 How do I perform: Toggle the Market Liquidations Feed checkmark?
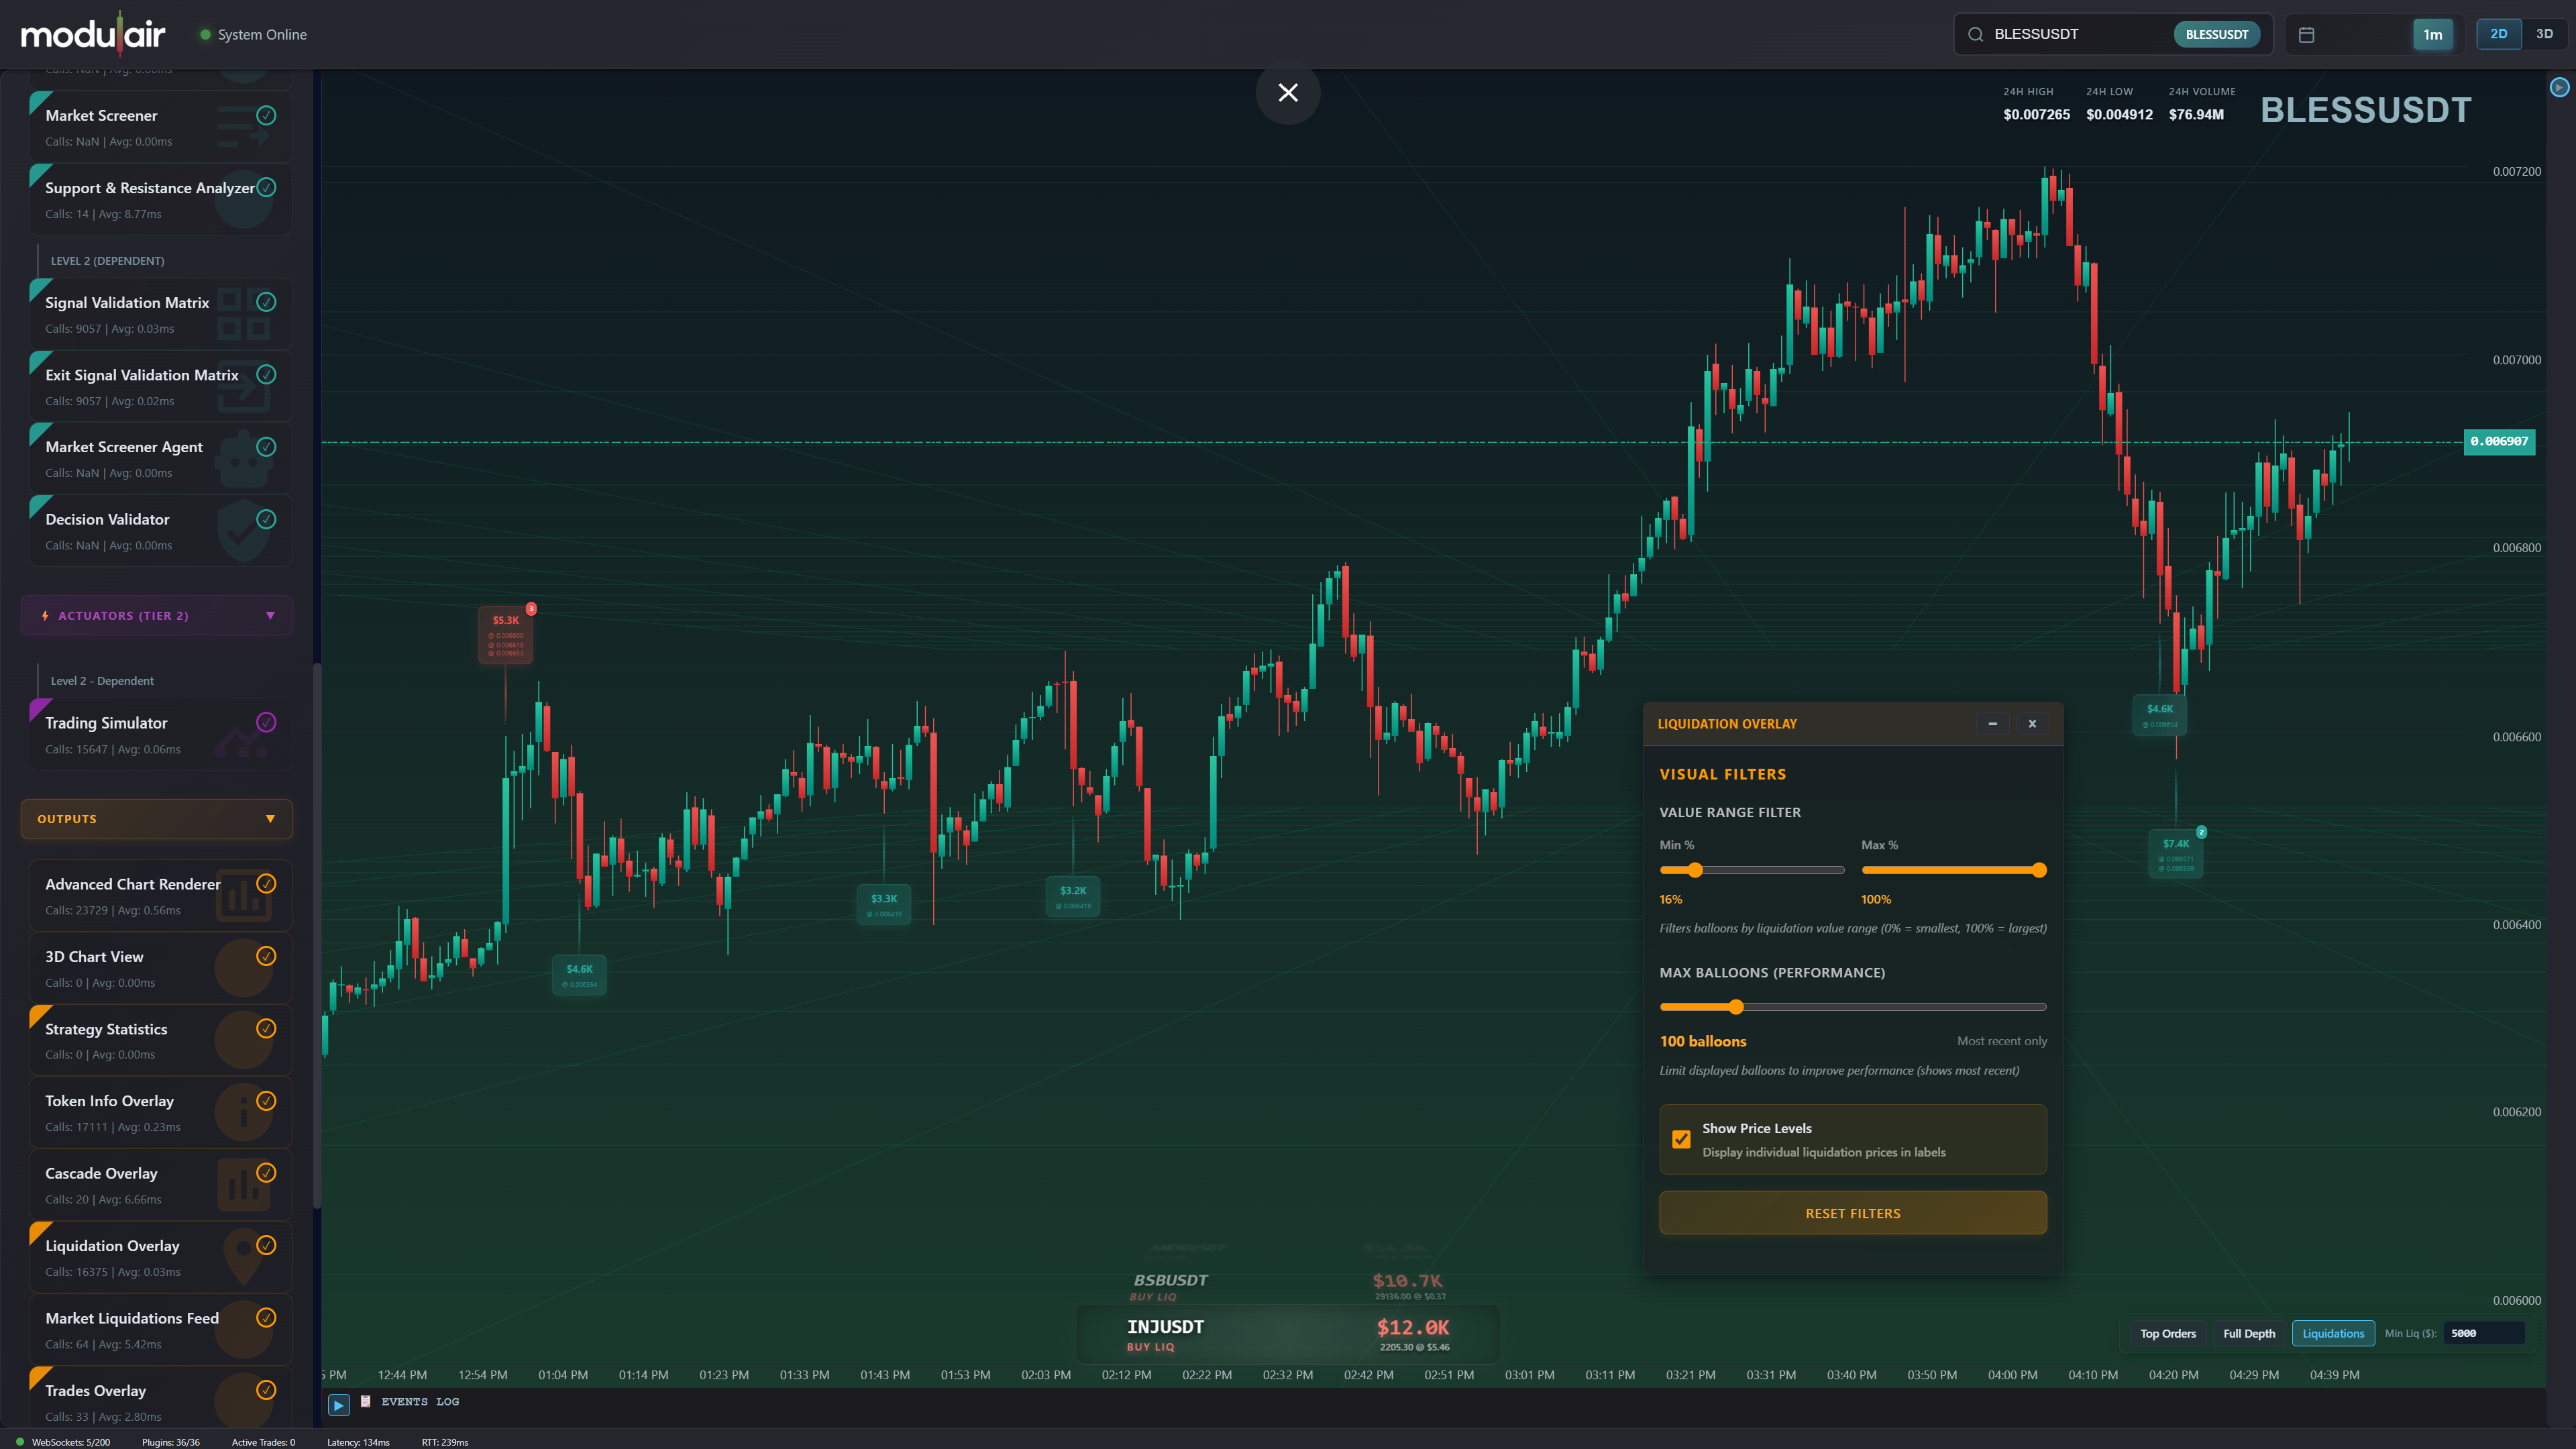click(266, 1318)
